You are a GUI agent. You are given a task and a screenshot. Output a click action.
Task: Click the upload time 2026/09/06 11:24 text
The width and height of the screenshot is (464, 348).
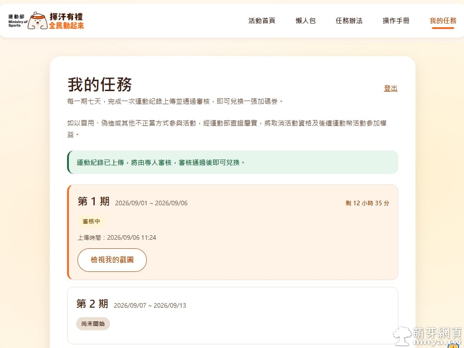tap(132, 237)
